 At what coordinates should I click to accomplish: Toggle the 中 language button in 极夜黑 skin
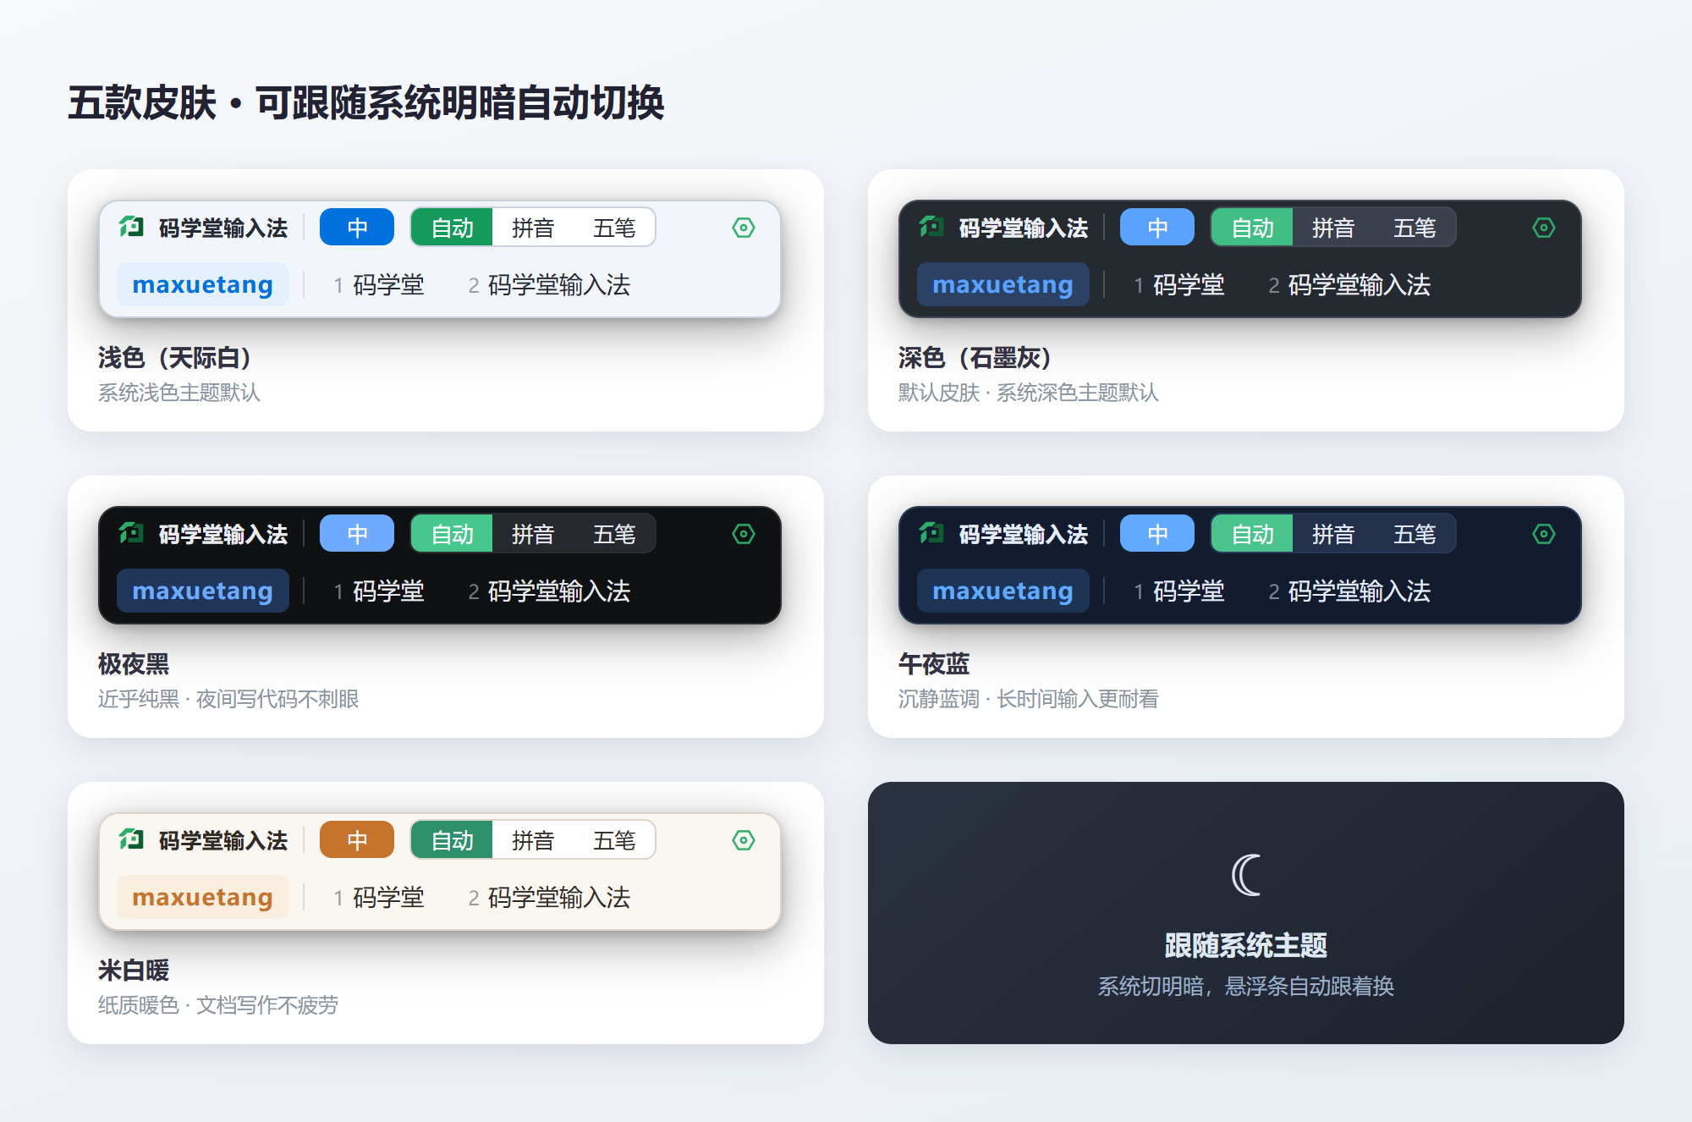357,534
